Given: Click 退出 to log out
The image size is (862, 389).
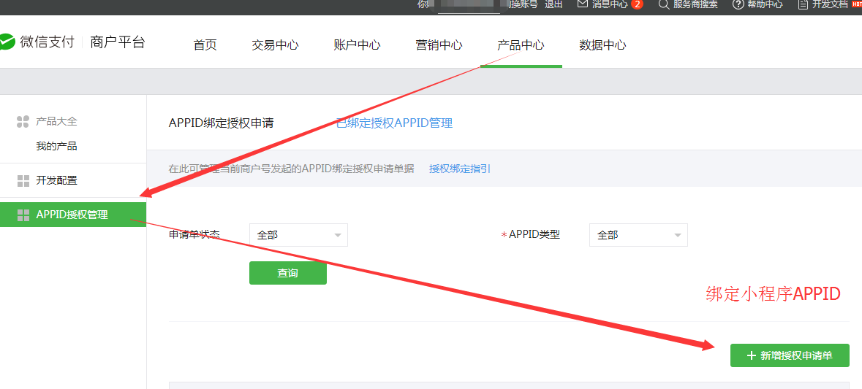Looking at the screenshot, I should point(553,4).
